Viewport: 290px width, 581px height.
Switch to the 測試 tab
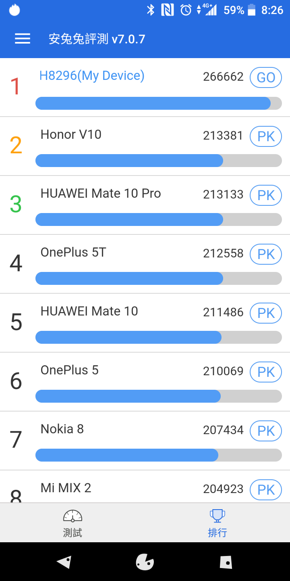(72, 522)
